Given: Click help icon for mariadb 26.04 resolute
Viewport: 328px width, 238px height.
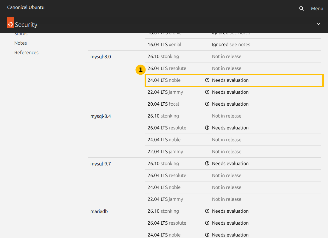Looking at the screenshot, I should click(x=207, y=223).
